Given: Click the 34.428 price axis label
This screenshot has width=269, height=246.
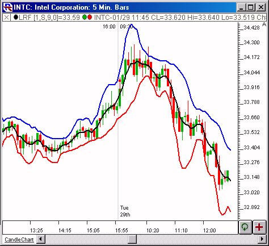Looking at the screenshot, I should coord(251,28).
